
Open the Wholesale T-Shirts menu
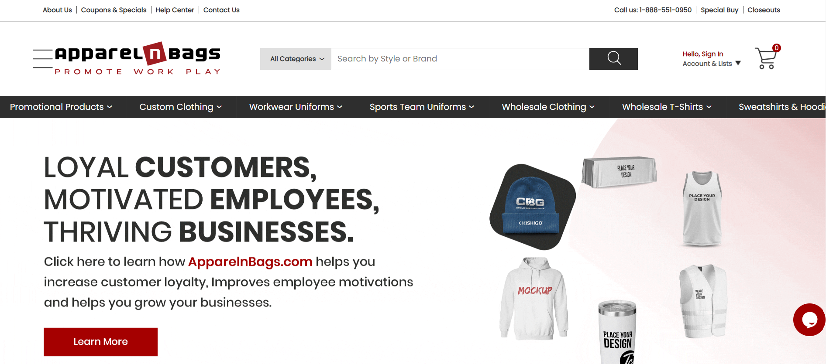click(x=667, y=107)
